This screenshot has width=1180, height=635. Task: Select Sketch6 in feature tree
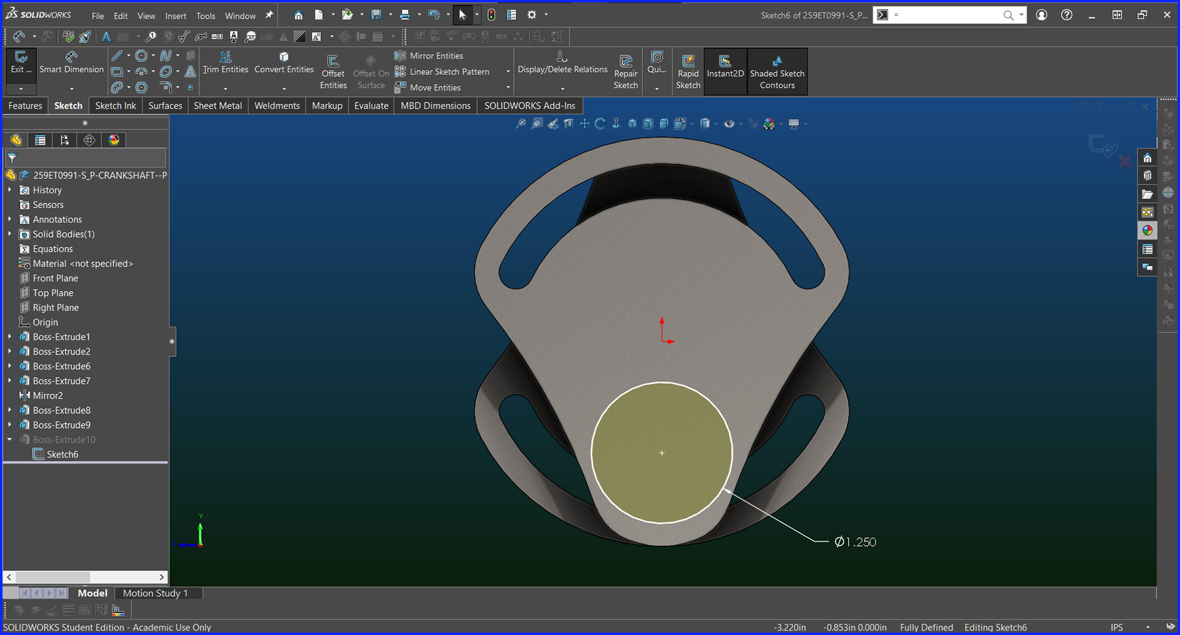point(55,454)
